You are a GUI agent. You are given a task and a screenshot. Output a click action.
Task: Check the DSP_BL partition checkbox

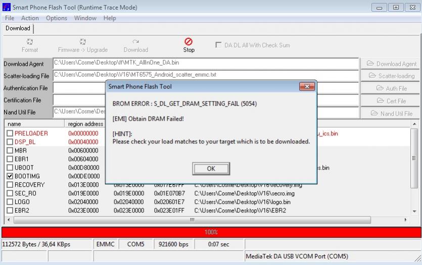[10, 142]
